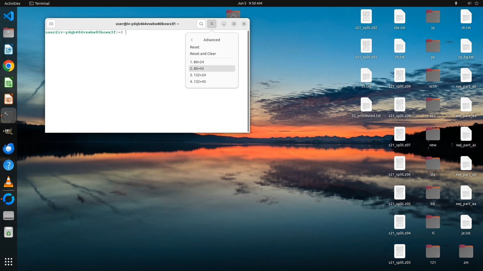This screenshot has width=483, height=271.
Task: Open the clock and calendar panel
Action: [x=250, y=3]
